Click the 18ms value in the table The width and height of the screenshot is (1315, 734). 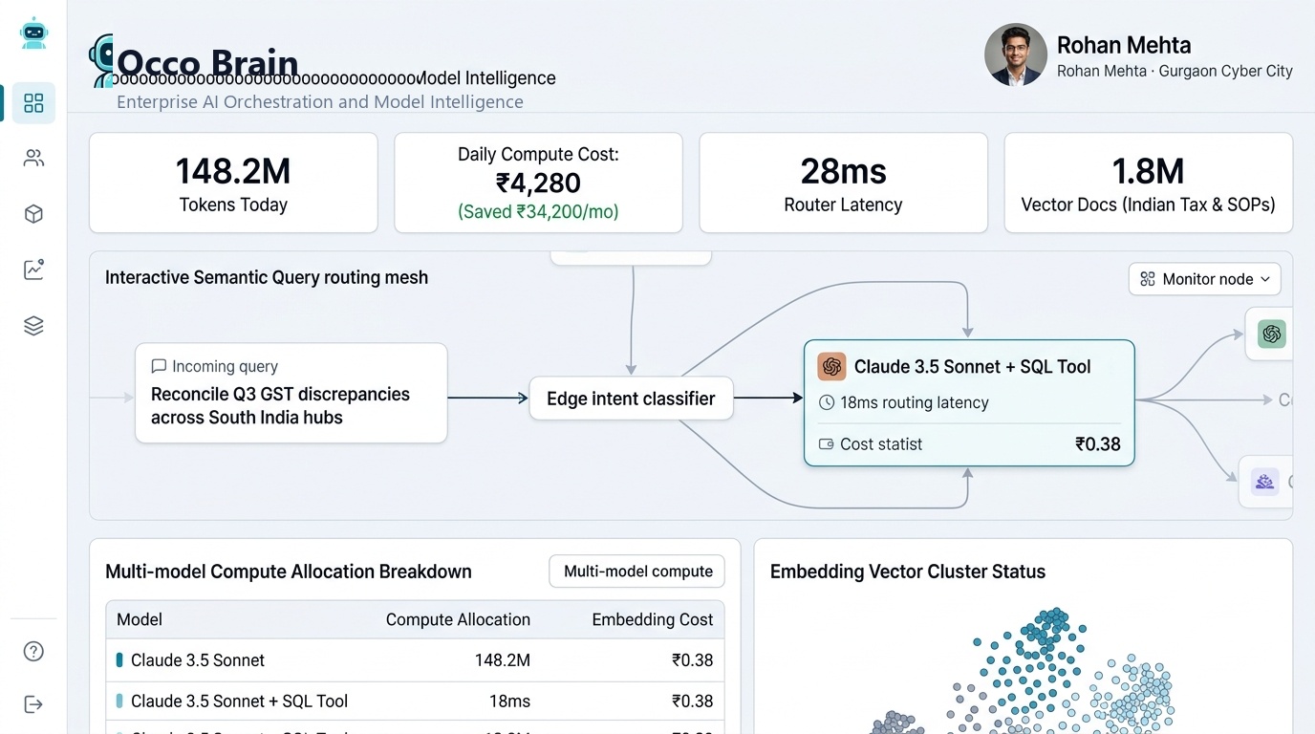click(x=509, y=702)
